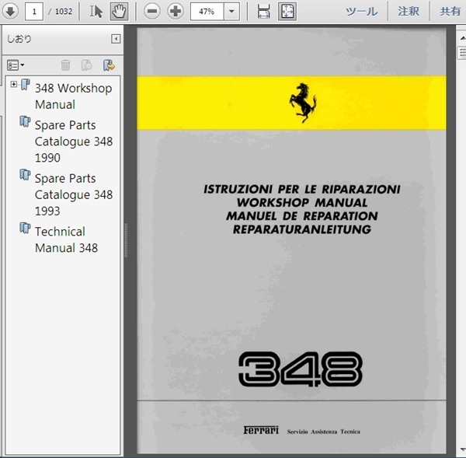
Task: Open the 注釈 comment pane
Action: point(409,12)
